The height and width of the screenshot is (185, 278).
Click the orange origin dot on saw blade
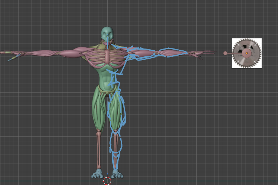pyautogui.click(x=247, y=53)
